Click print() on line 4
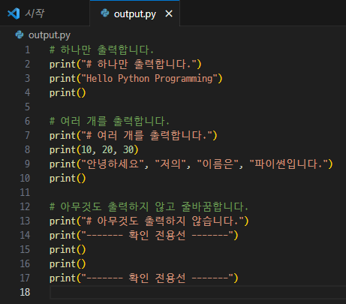 68,93
